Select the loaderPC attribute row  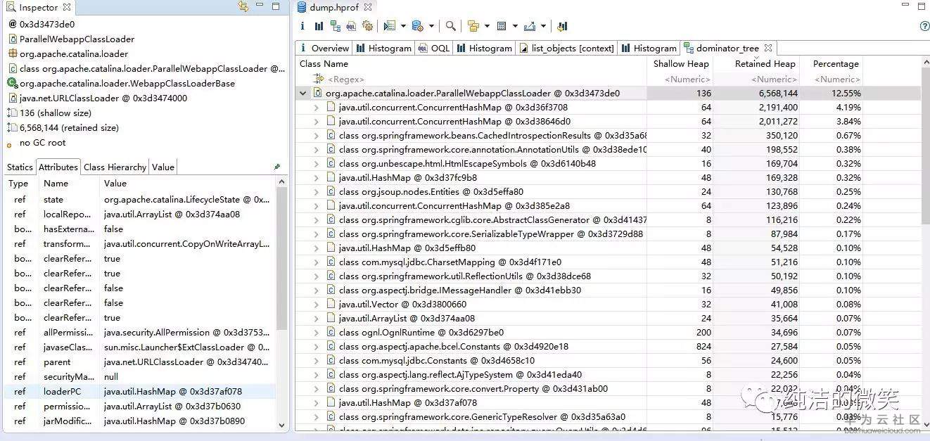[139, 391]
